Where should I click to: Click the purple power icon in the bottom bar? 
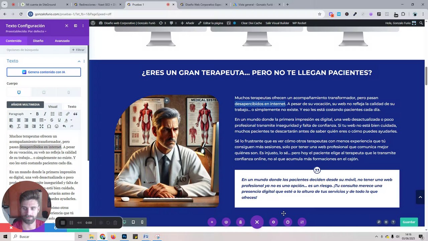[x=226, y=222]
